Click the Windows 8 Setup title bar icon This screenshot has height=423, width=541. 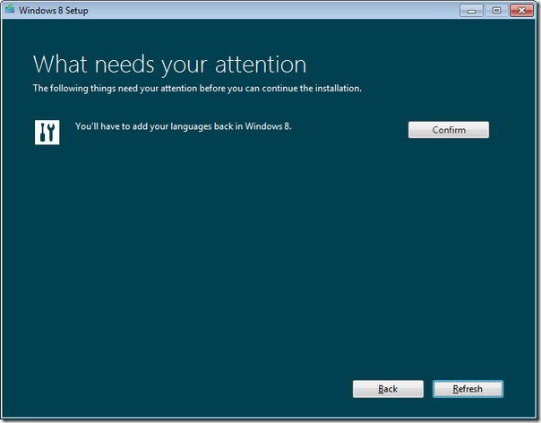click(10, 9)
